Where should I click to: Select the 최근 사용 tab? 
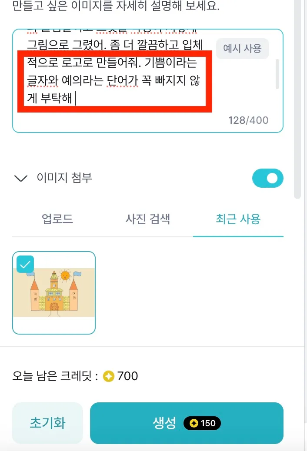coord(238,219)
